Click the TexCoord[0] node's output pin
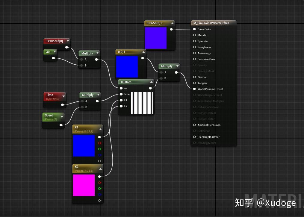The height and width of the screenshot is (217, 304). pos(67,47)
